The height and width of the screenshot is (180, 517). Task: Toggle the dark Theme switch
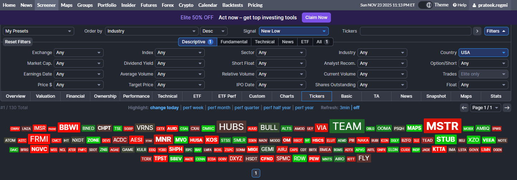(x=426, y=5)
